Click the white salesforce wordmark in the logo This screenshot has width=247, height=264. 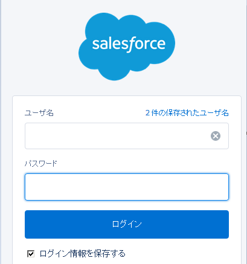(129, 44)
